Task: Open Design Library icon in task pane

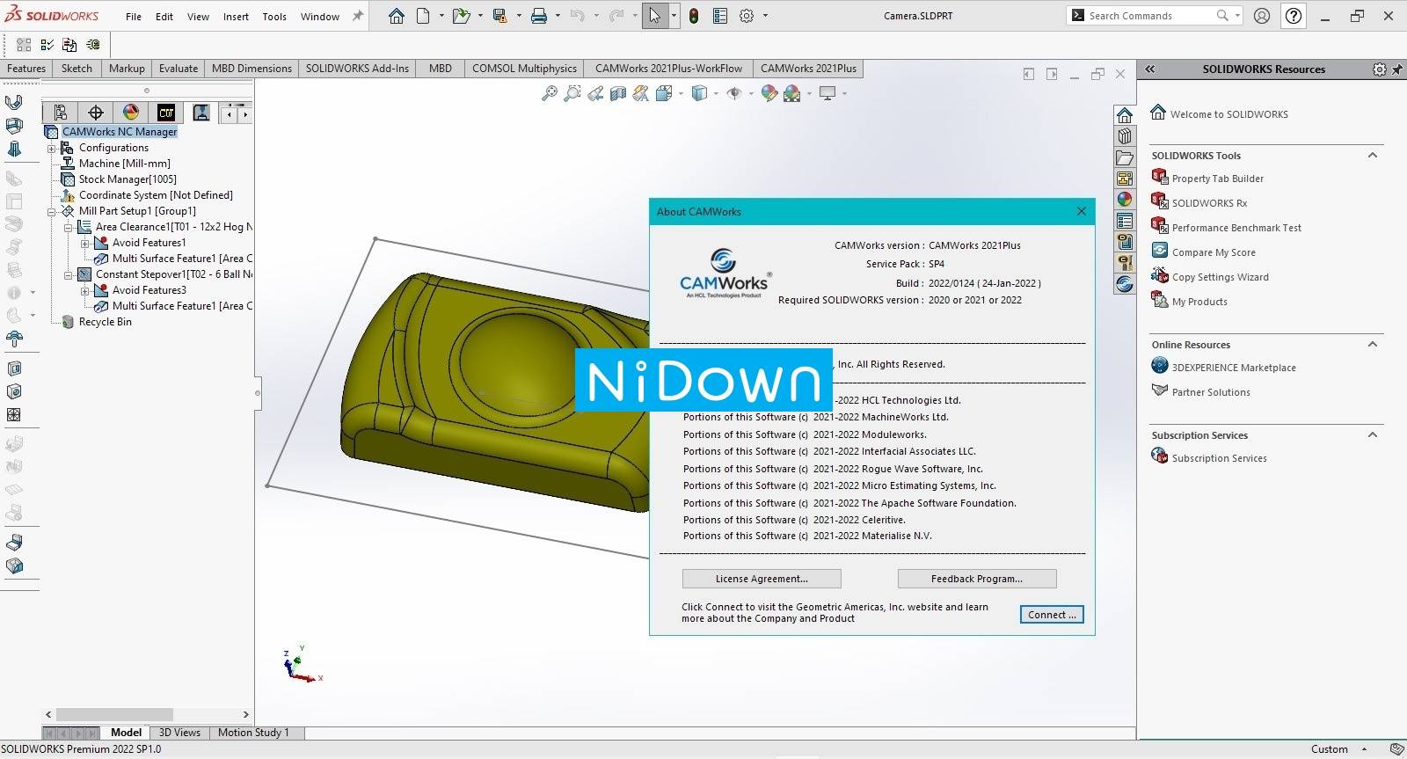Action: coord(1125,135)
